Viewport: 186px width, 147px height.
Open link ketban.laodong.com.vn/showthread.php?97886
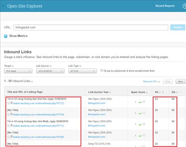39,137
